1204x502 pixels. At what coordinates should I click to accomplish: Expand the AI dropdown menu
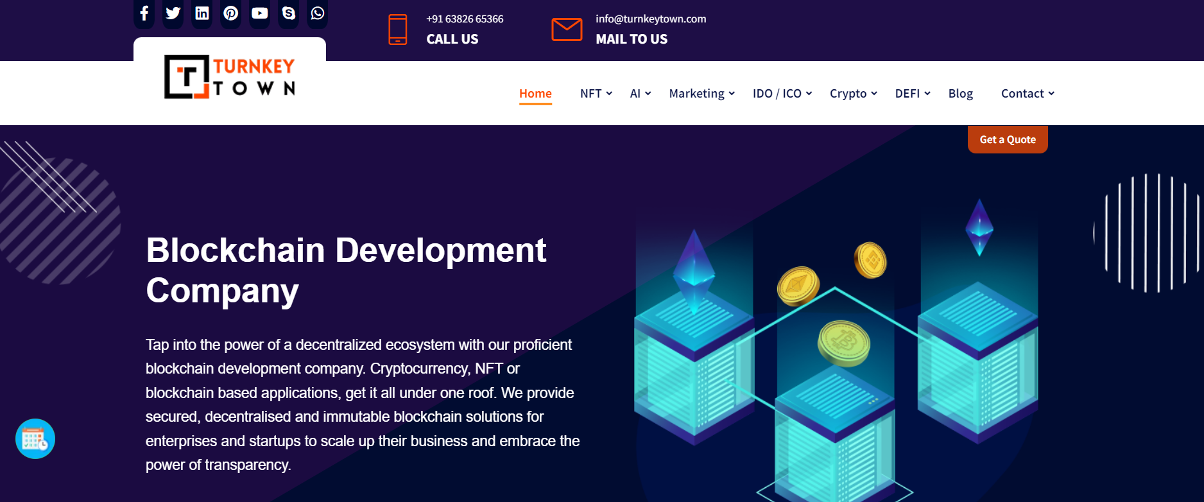[x=641, y=94]
